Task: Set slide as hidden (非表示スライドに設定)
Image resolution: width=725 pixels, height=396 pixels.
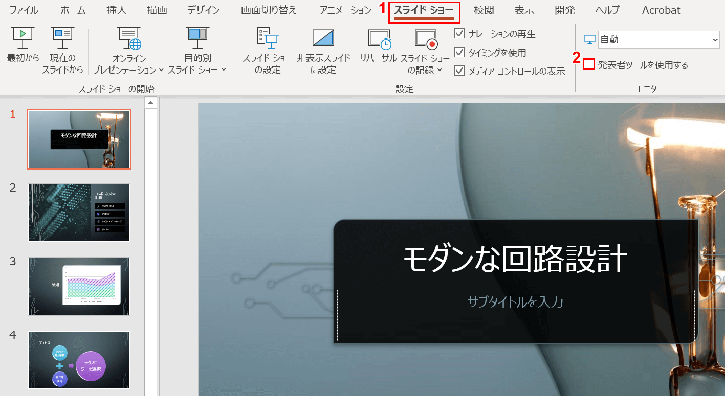Action: [323, 51]
